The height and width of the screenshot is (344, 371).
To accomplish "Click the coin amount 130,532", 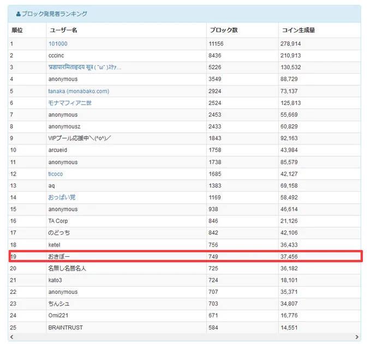I will (291, 68).
